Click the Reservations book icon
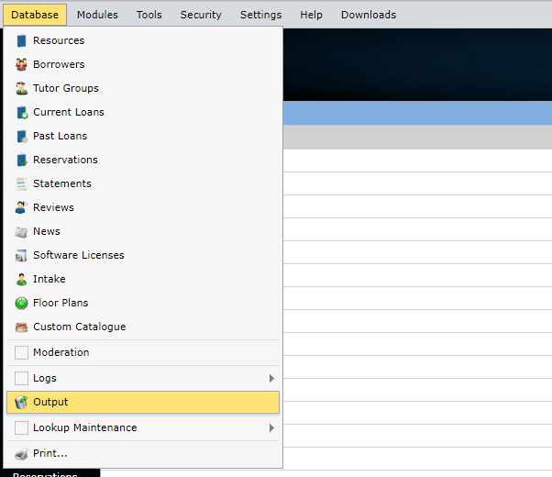Viewport: 552px width, 477px height. (x=22, y=160)
